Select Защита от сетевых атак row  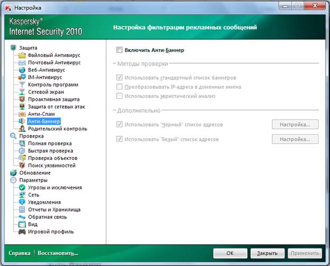point(57,107)
